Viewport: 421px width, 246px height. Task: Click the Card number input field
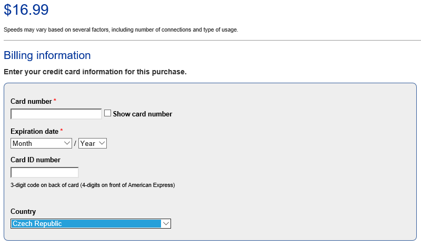56,114
